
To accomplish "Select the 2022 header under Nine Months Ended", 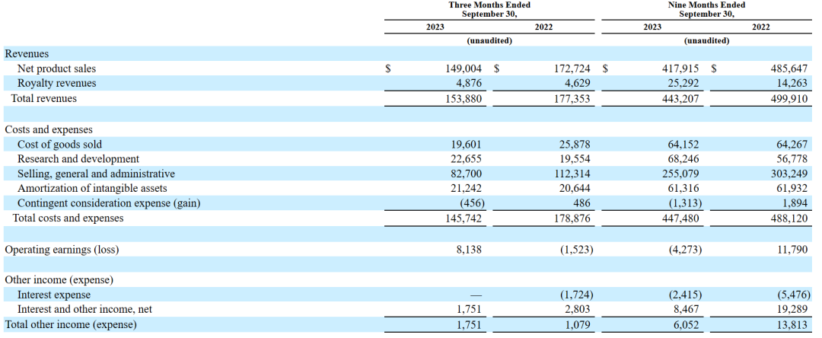I will pos(760,27).
